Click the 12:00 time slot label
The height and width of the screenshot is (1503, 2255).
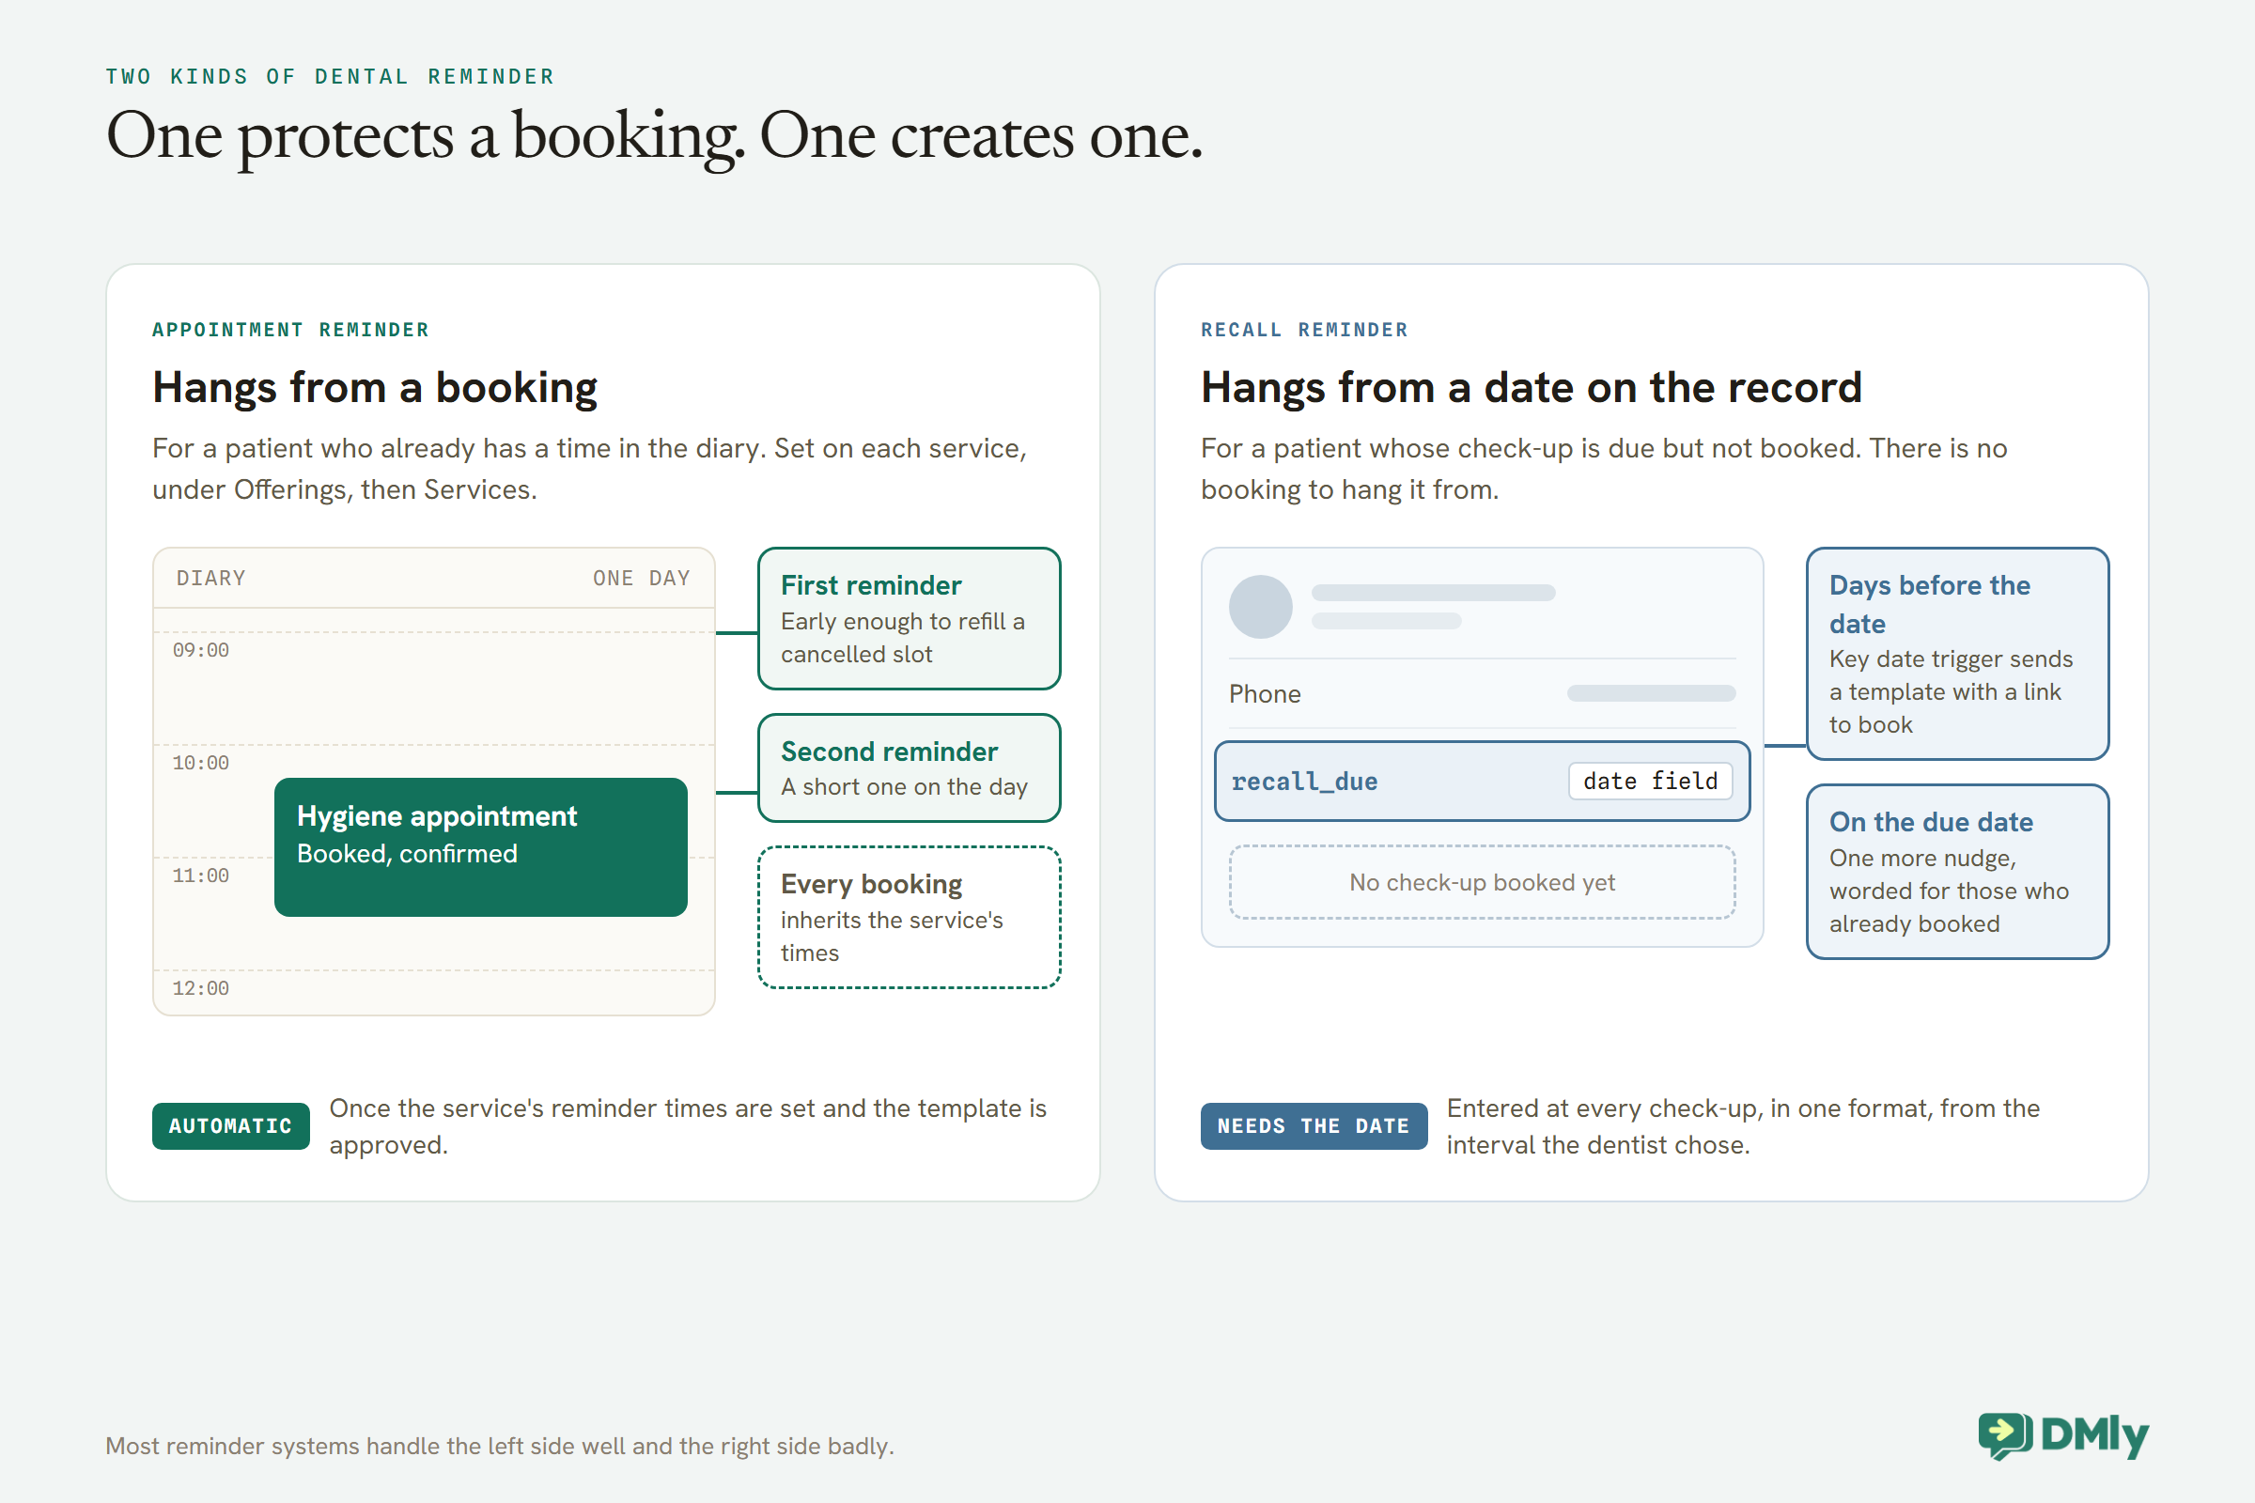[x=200, y=988]
